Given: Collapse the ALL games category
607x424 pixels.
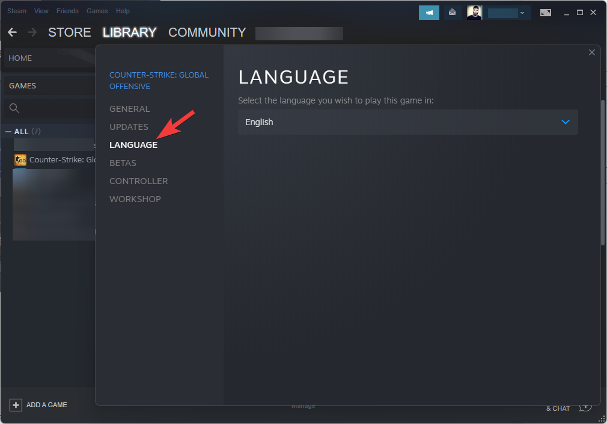Looking at the screenshot, I should (x=8, y=132).
